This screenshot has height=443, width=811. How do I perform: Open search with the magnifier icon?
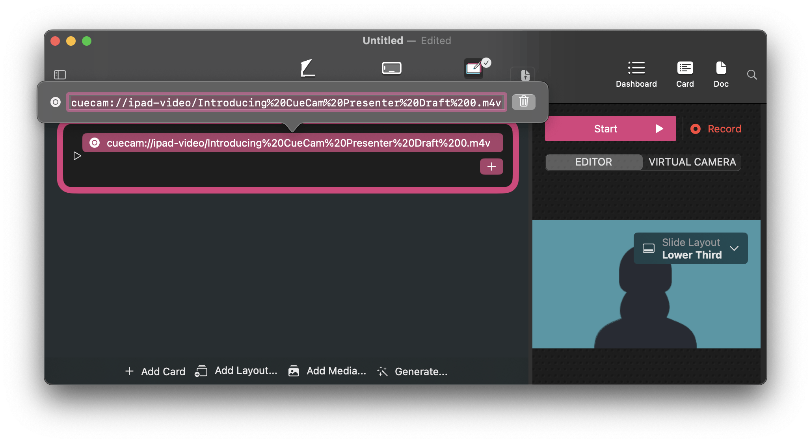[x=751, y=74]
